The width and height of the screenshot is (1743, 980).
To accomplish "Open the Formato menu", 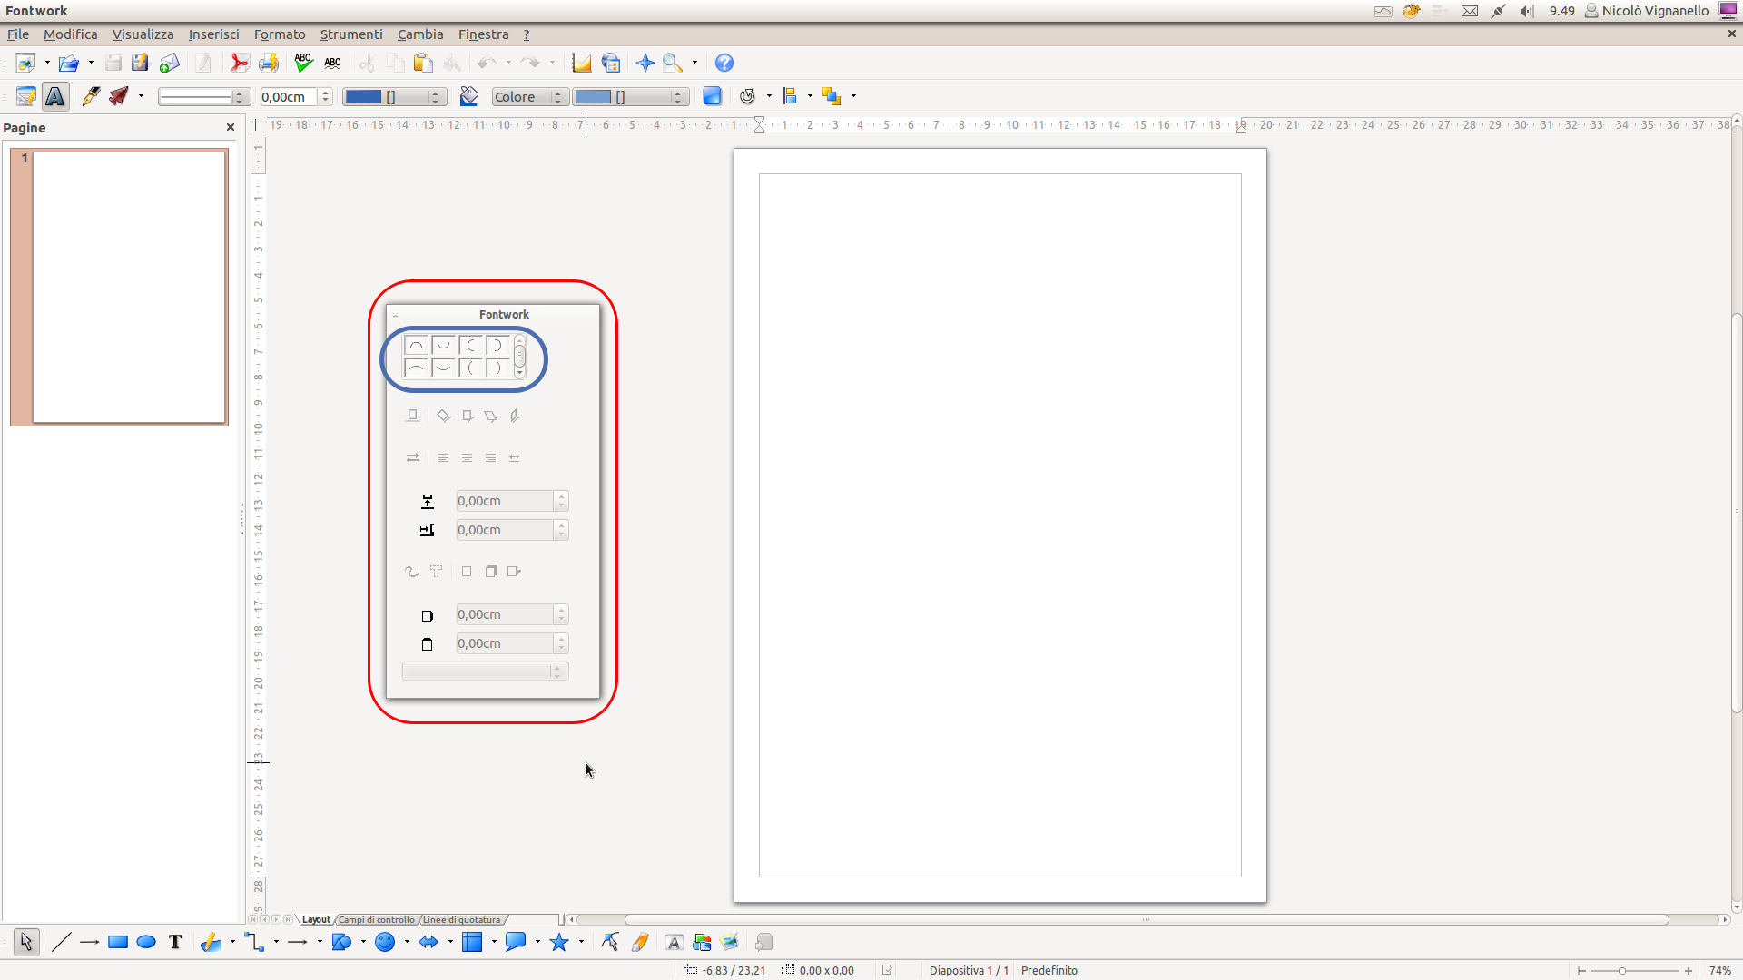I will click(279, 34).
